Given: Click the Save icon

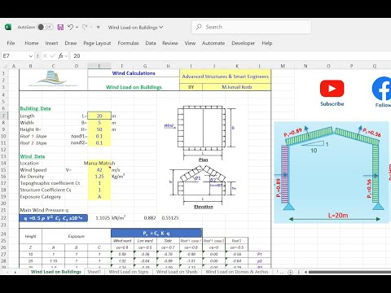Looking at the screenshot, I should tap(60, 27).
